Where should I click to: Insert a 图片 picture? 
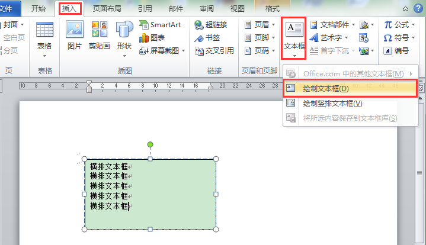click(x=75, y=36)
